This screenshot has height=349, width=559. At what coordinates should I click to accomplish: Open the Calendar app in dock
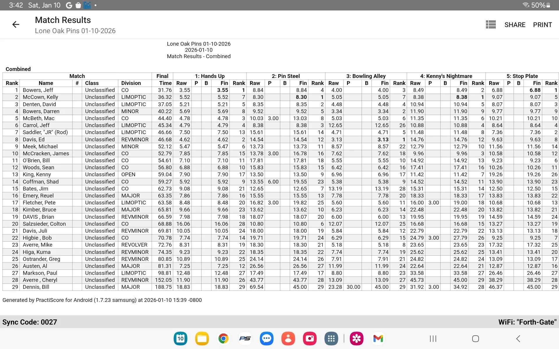(181, 339)
